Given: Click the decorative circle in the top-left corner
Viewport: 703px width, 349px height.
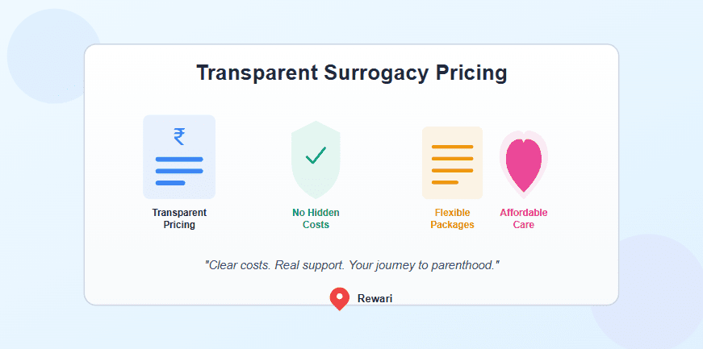Looking at the screenshot, I should (48, 52).
